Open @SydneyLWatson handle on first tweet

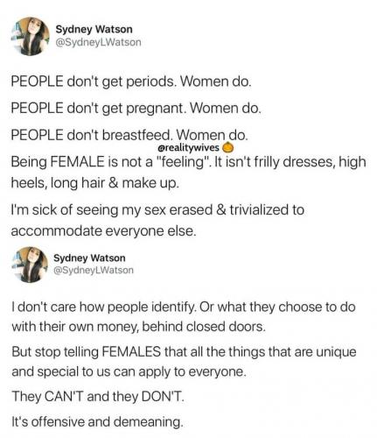pyautogui.click(x=98, y=42)
